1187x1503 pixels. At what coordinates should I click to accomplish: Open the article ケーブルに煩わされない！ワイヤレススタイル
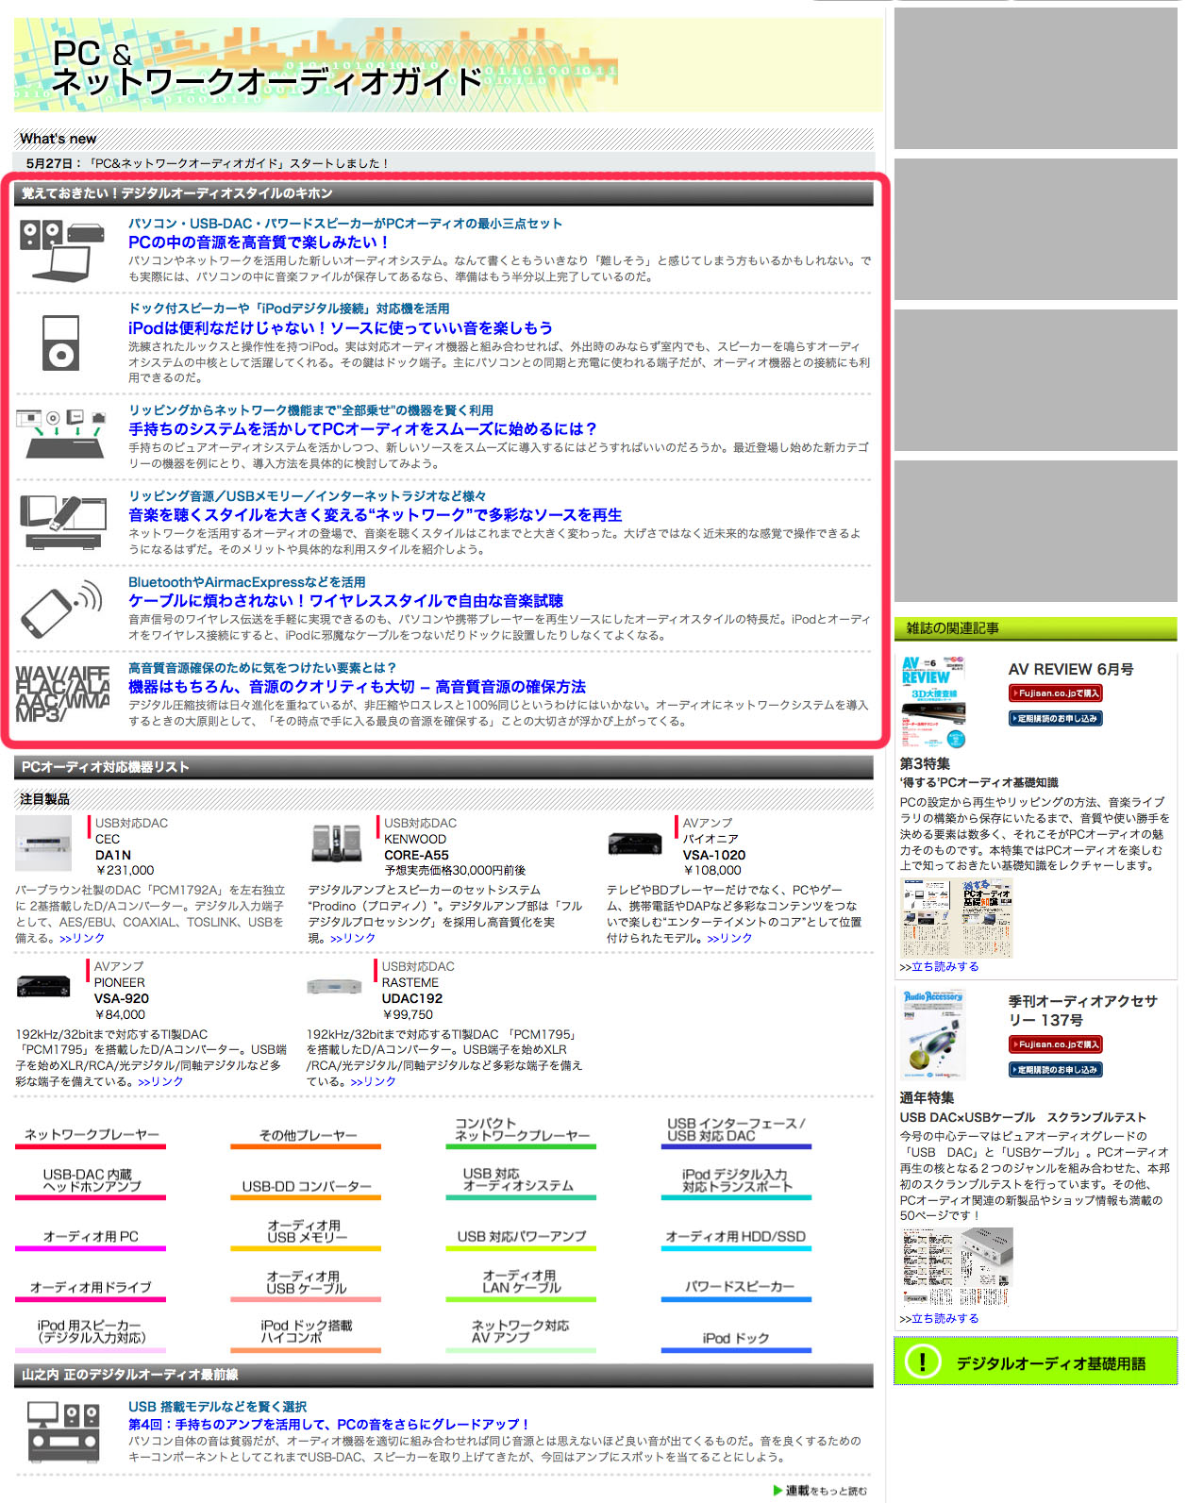point(345,601)
